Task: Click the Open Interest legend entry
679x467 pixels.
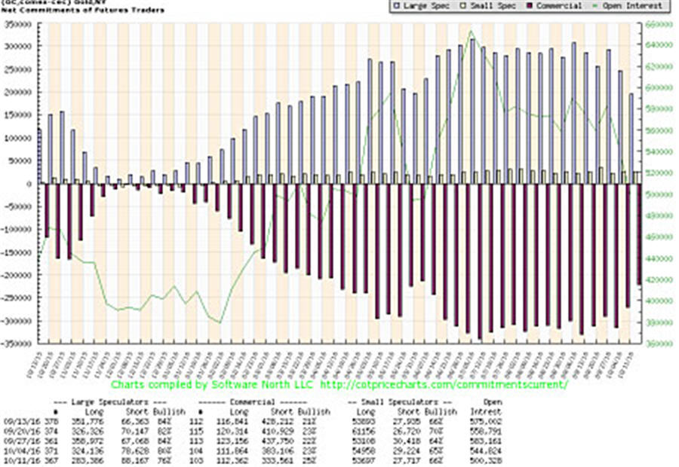Action: (x=632, y=6)
